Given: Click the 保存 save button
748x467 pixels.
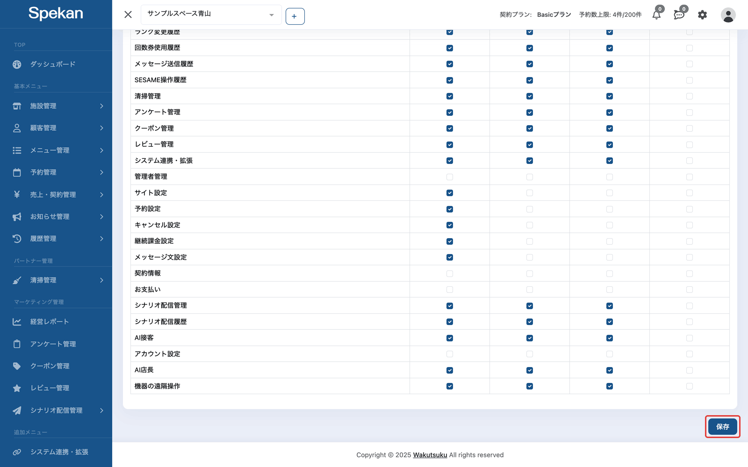Looking at the screenshot, I should (722, 427).
